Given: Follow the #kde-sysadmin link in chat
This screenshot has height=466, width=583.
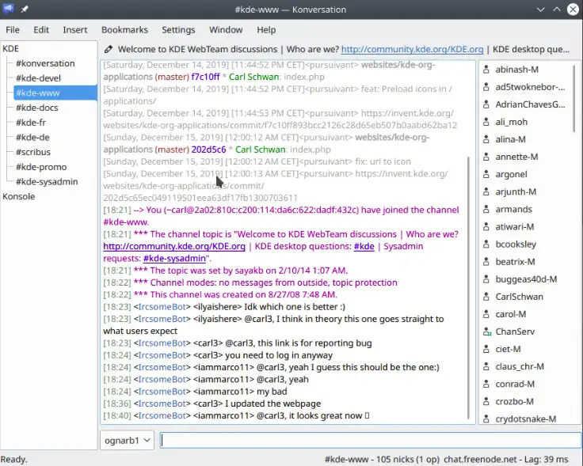Looking at the screenshot, I should [175, 258].
